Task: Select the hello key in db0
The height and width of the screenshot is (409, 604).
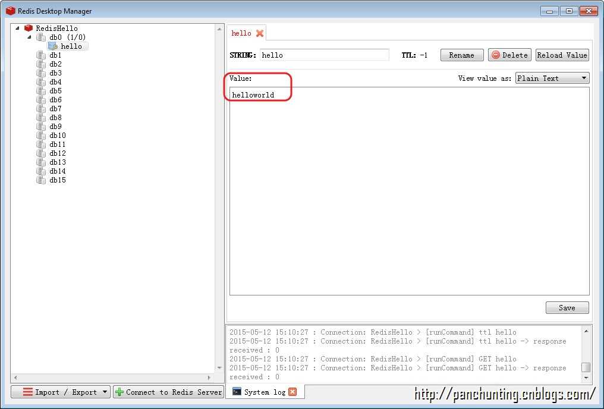Action: click(x=71, y=46)
